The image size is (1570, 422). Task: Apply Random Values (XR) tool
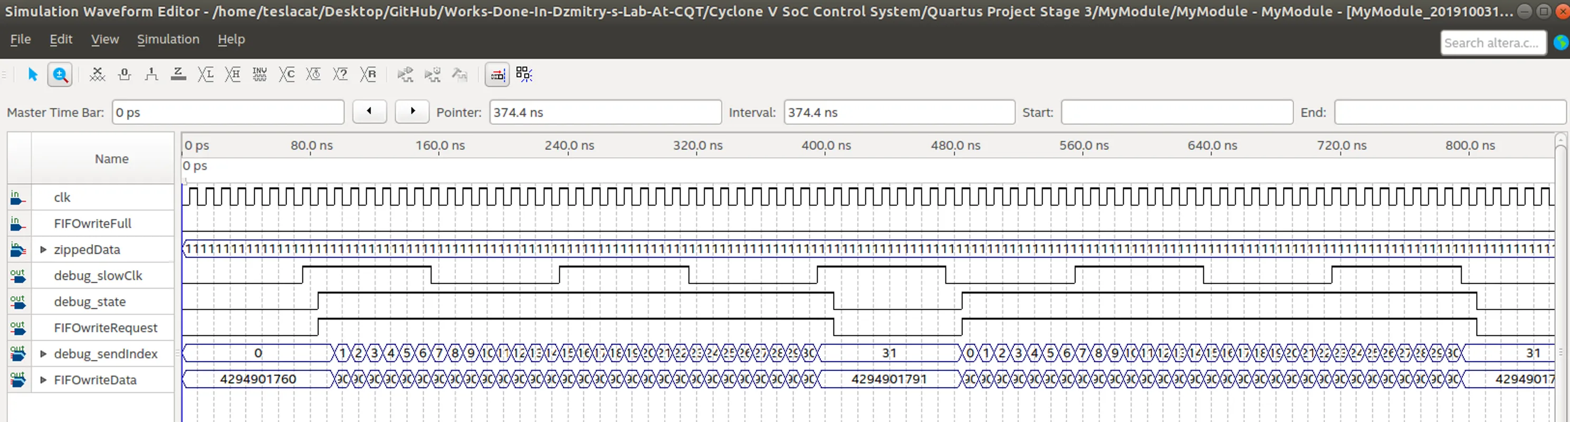pyautogui.click(x=368, y=74)
